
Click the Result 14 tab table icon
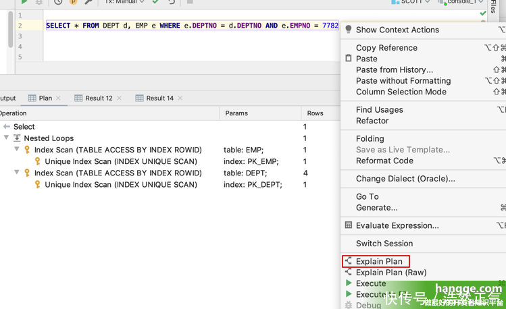click(139, 99)
